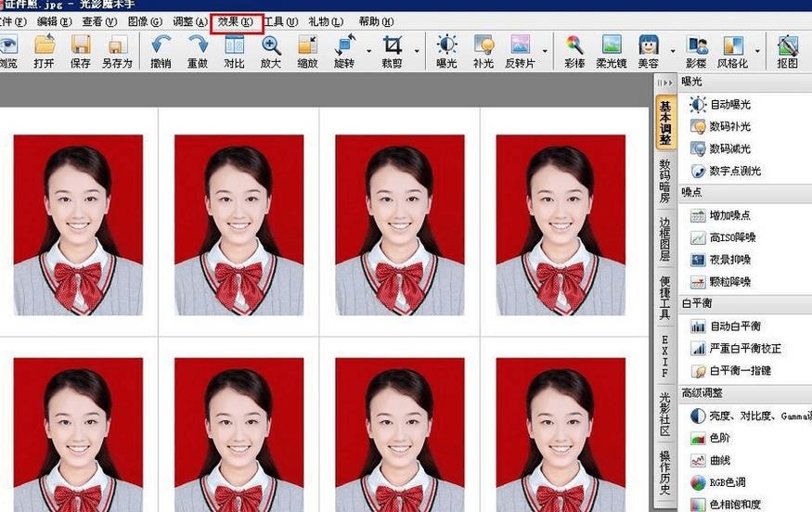Screen dimensions: 812x512
Task: Click the 美容 (Beauty) face icon
Action: [x=649, y=45]
